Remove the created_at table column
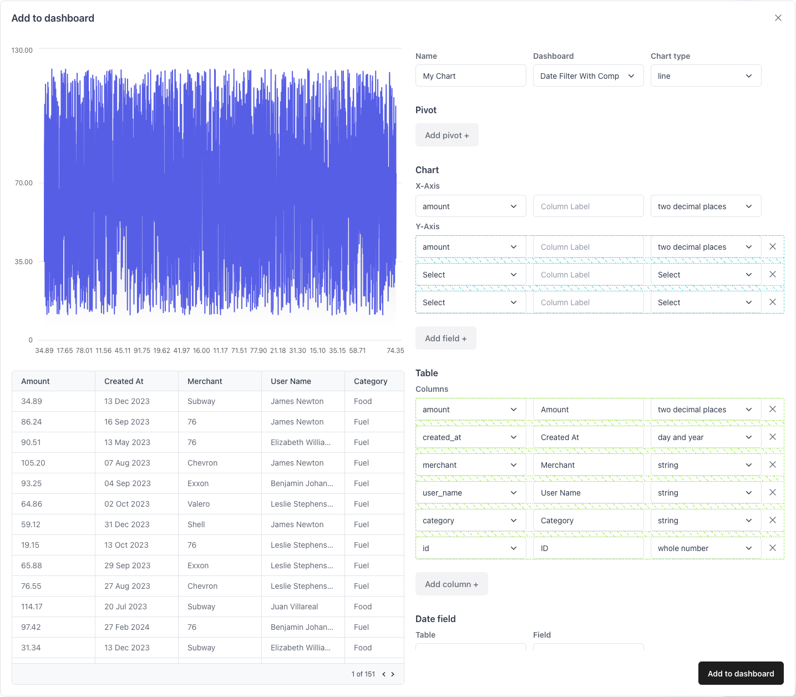Screen dimensions: 796x697 click(772, 437)
